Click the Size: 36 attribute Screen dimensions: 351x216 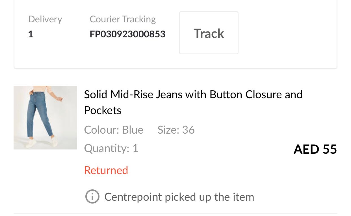[176, 130]
